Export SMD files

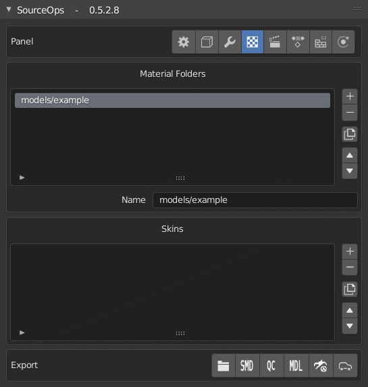[x=247, y=365]
